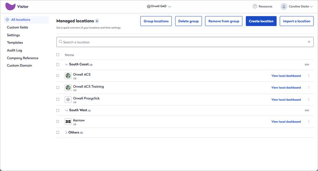
Task: Check the South West group checkbox
Action: 58,111
